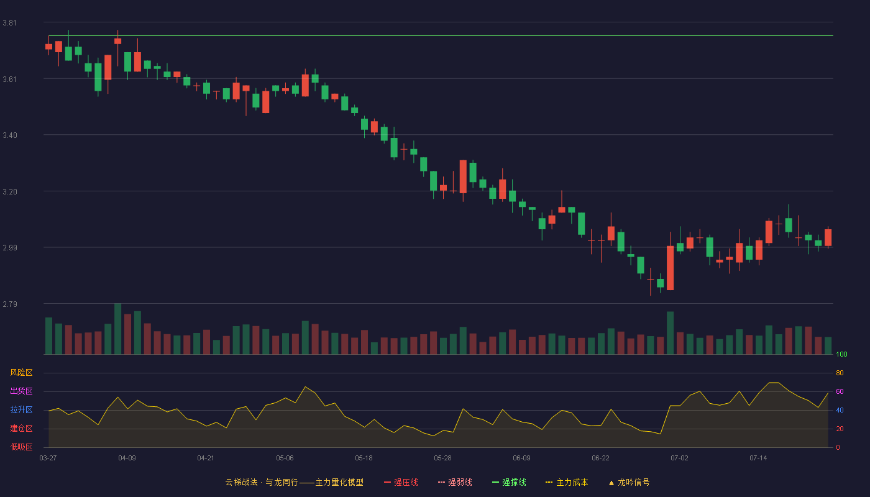Click the blue 40 indicator scale value
The width and height of the screenshot is (870, 497).
pyautogui.click(x=840, y=411)
